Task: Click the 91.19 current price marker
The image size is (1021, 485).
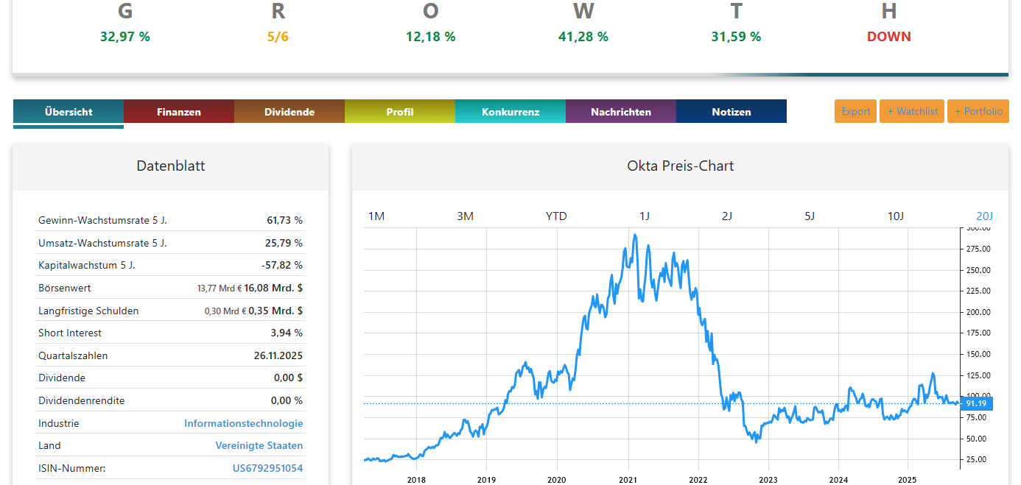Action: [x=977, y=403]
